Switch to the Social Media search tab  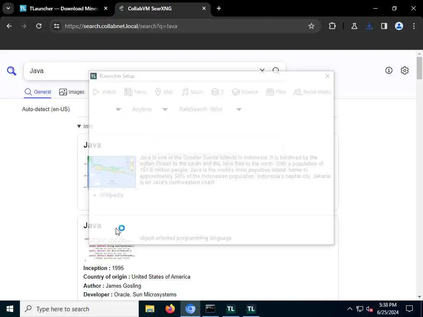pos(312,92)
